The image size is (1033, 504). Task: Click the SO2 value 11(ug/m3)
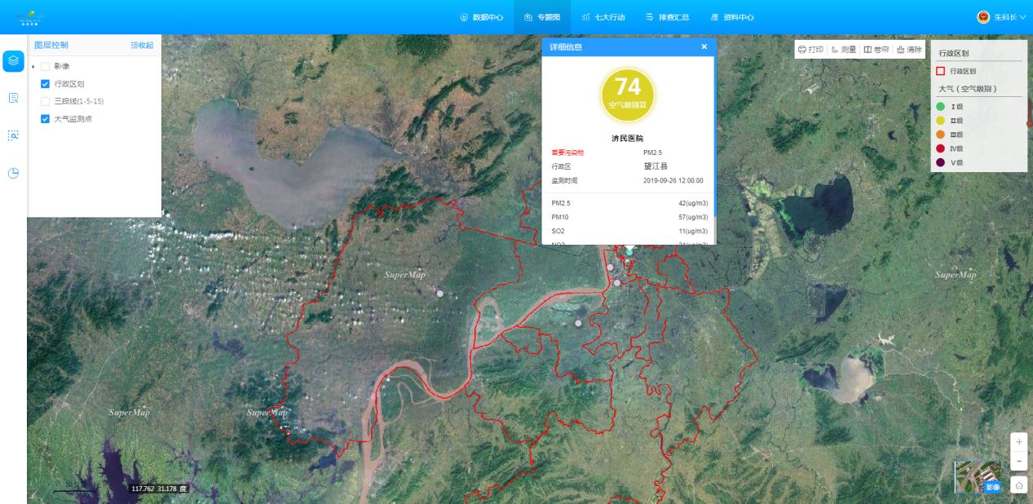pyautogui.click(x=693, y=231)
